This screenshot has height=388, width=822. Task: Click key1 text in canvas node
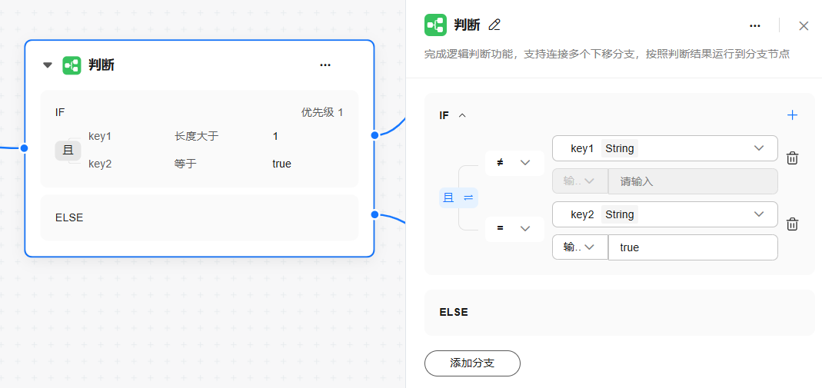[x=100, y=137]
